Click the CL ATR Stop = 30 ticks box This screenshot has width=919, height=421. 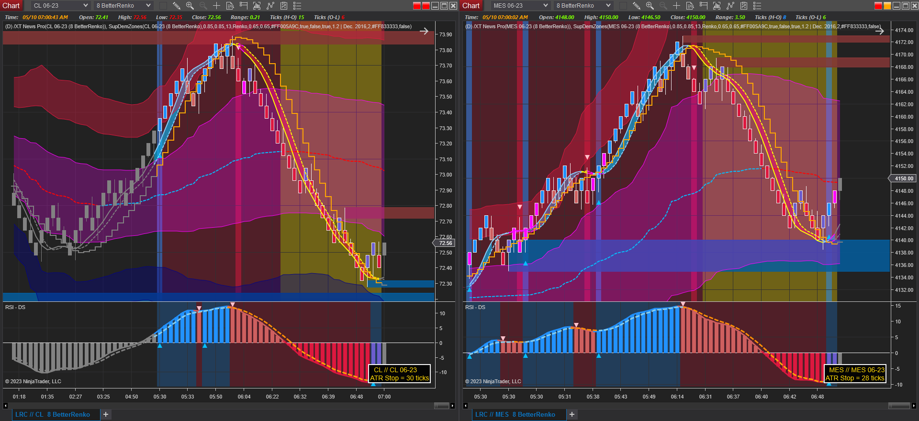coord(399,374)
